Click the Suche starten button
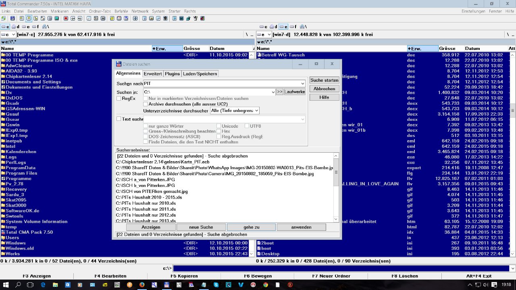This screenshot has width=516, height=290. point(324,80)
